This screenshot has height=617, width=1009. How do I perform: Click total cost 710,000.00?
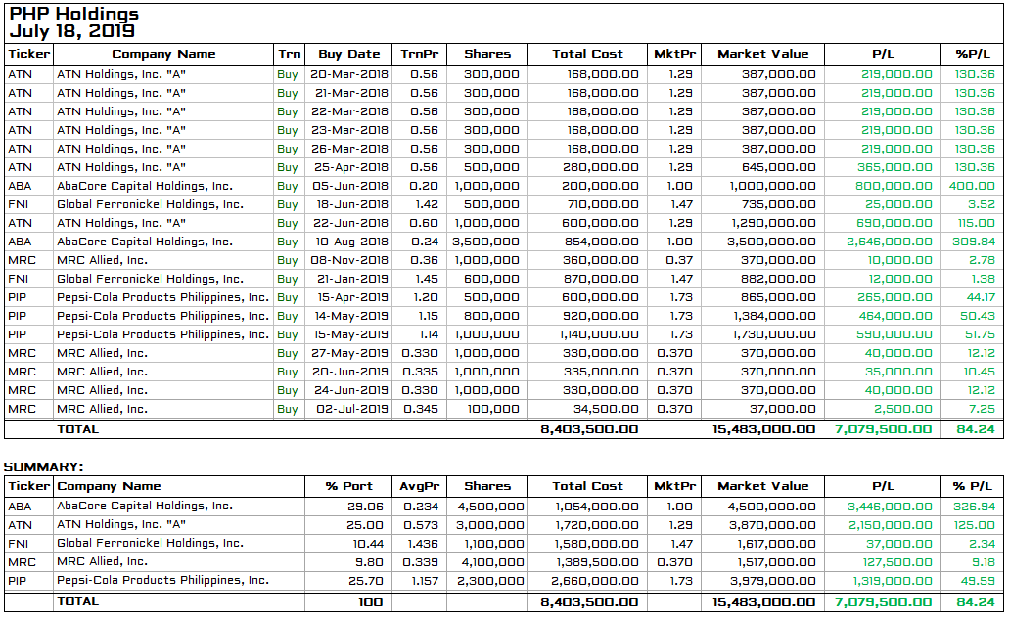(x=603, y=205)
